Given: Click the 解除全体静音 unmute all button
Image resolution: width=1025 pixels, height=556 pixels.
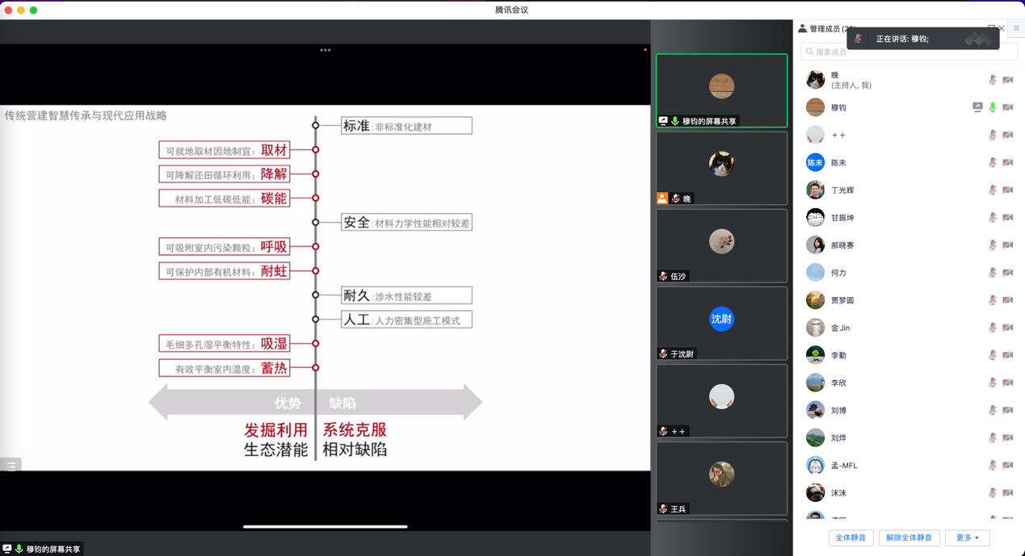Looking at the screenshot, I should click(909, 537).
